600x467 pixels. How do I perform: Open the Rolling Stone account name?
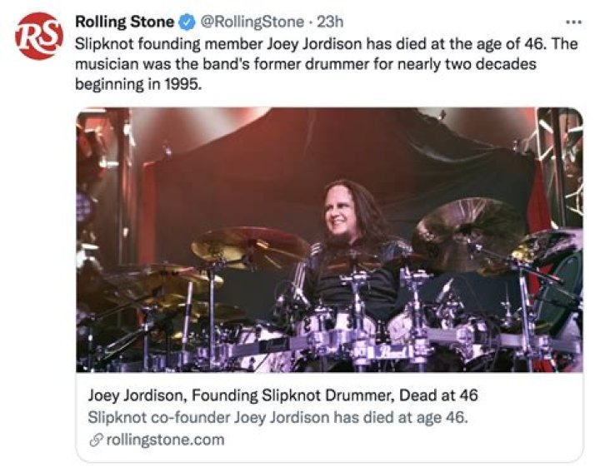[x=124, y=22]
